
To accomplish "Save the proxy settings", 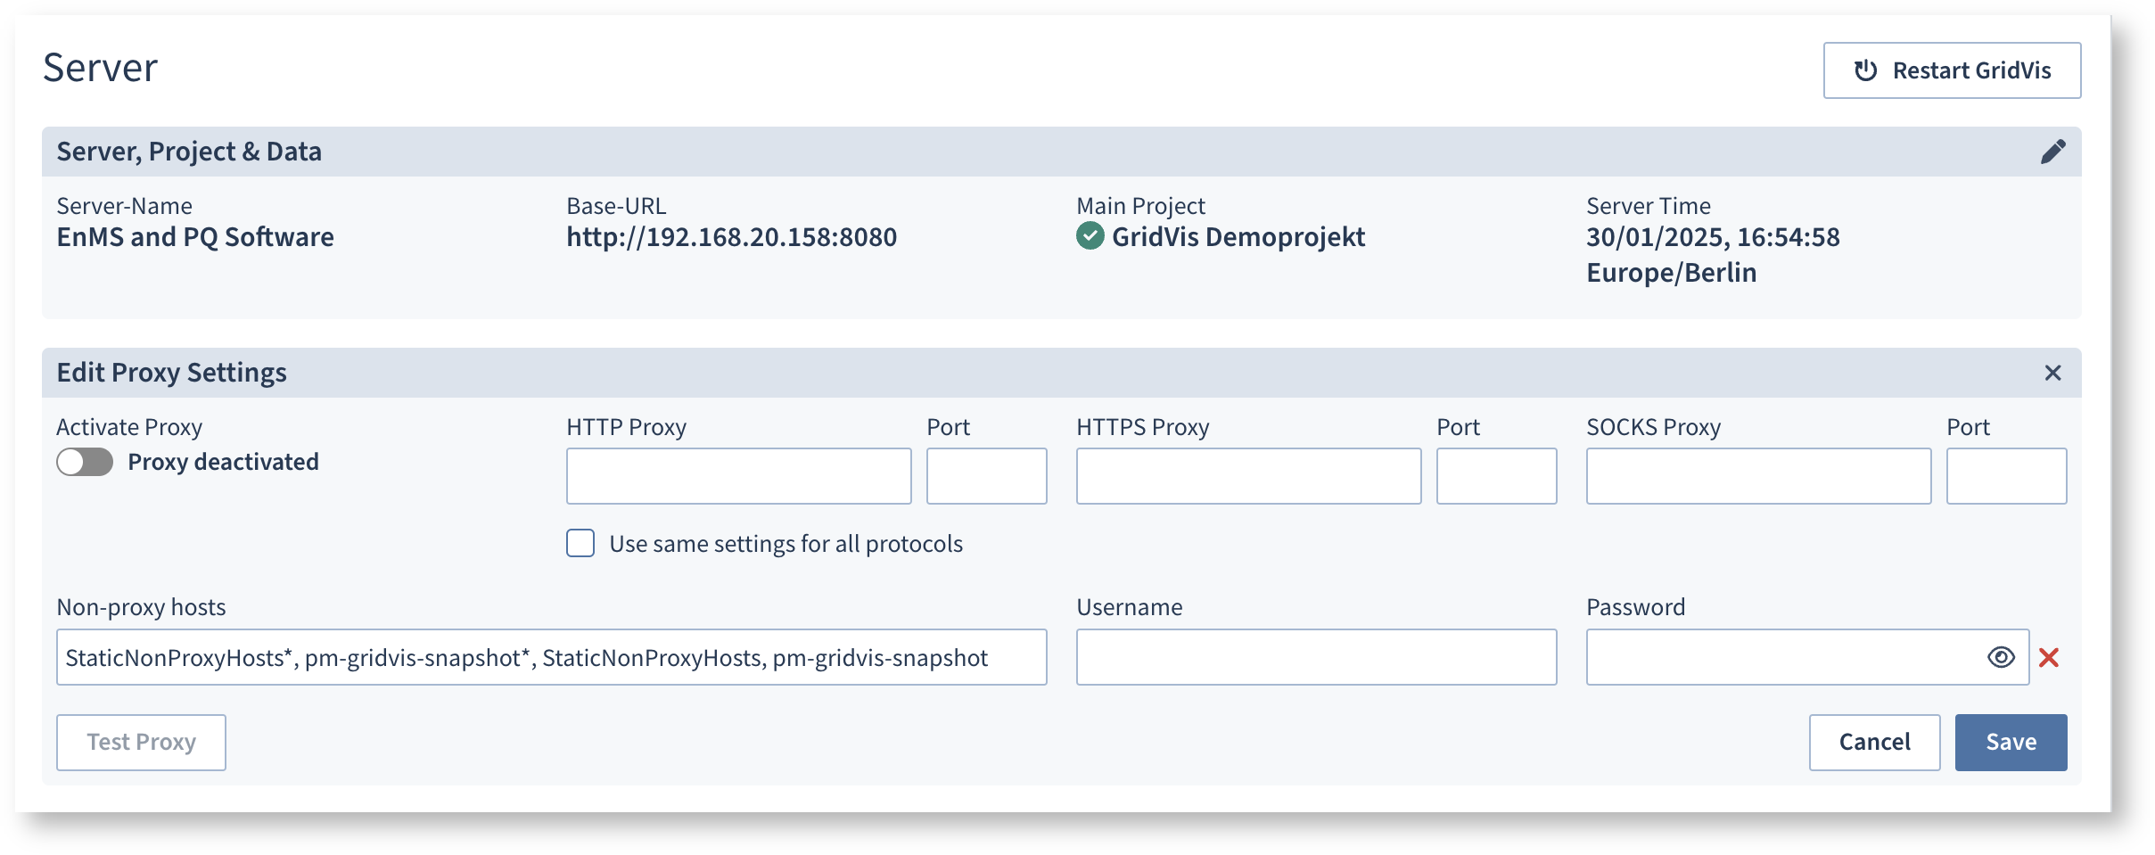I will point(2011,742).
